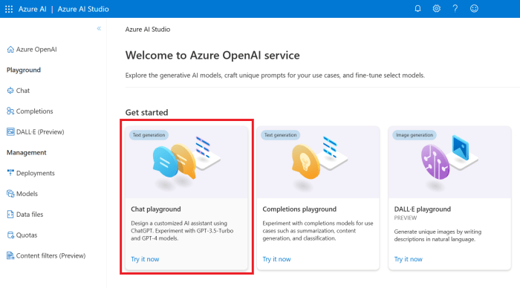Click the Content filters icon in sidebar

click(10, 255)
